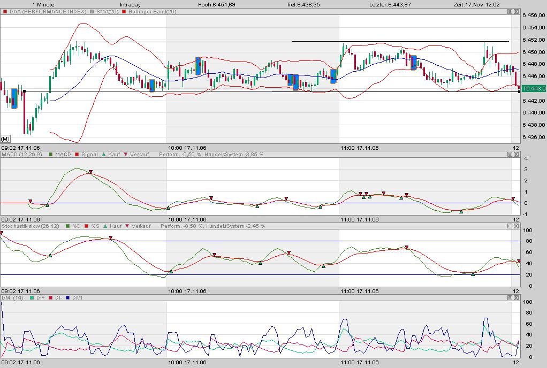Click the green %D legend swatch

pos(67,226)
